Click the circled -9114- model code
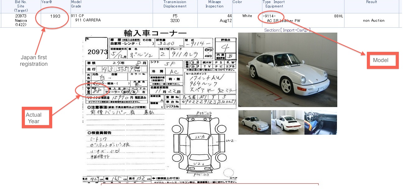The width and height of the screenshot is (406, 189). [270, 16]
